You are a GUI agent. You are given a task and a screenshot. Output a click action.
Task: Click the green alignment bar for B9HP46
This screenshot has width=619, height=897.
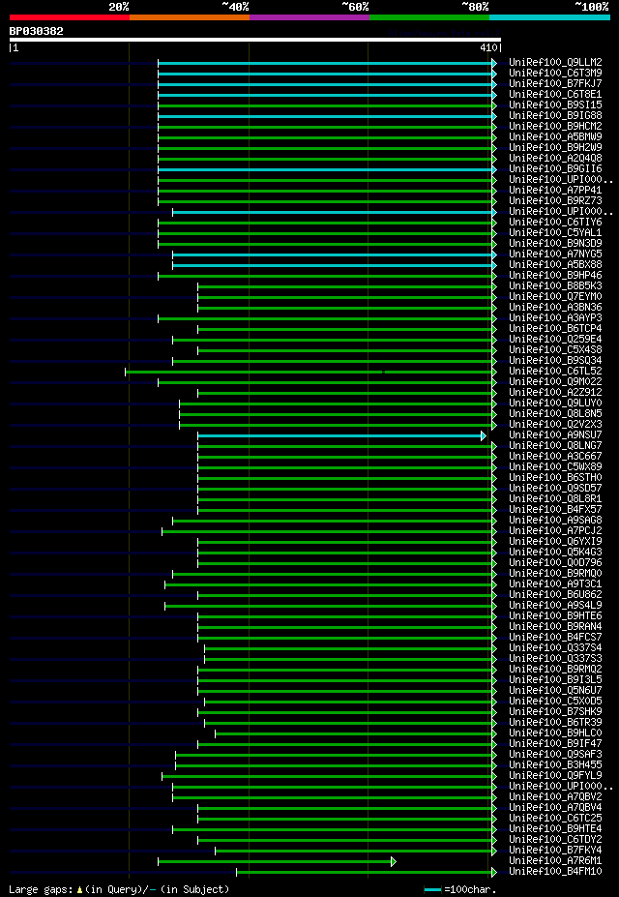(328, 276)
